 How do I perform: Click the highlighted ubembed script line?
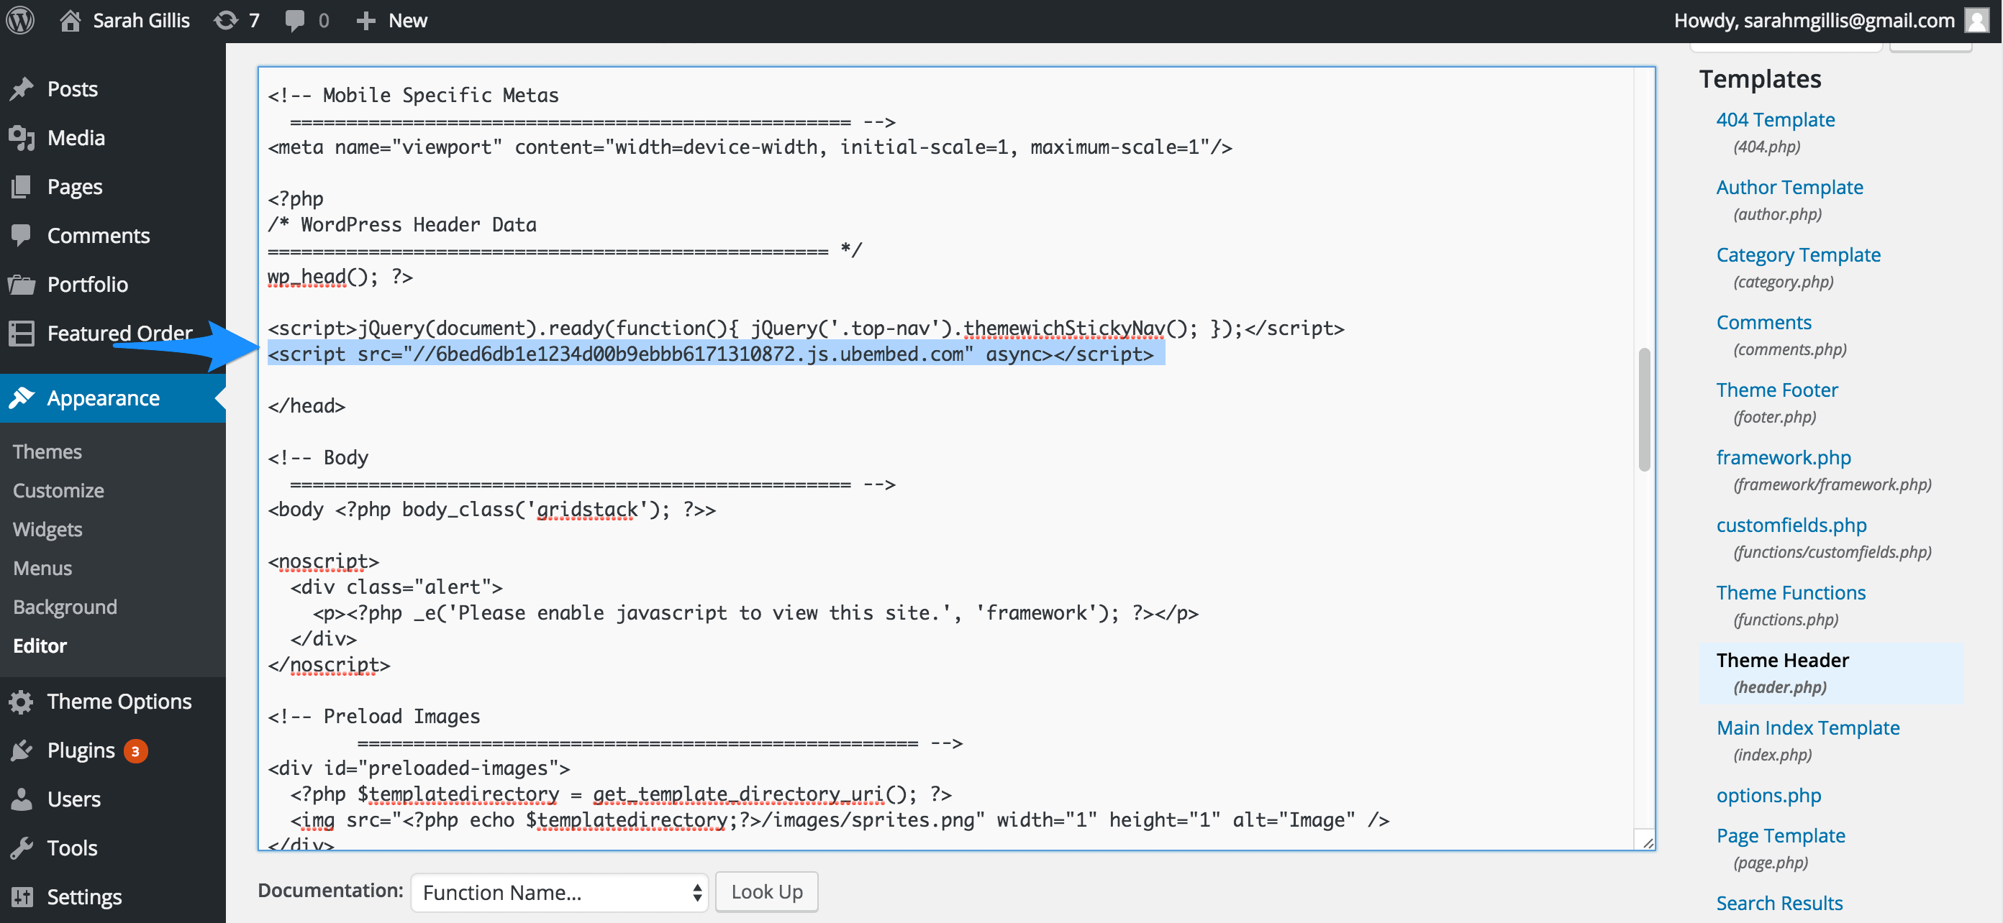tap(716, 354)
